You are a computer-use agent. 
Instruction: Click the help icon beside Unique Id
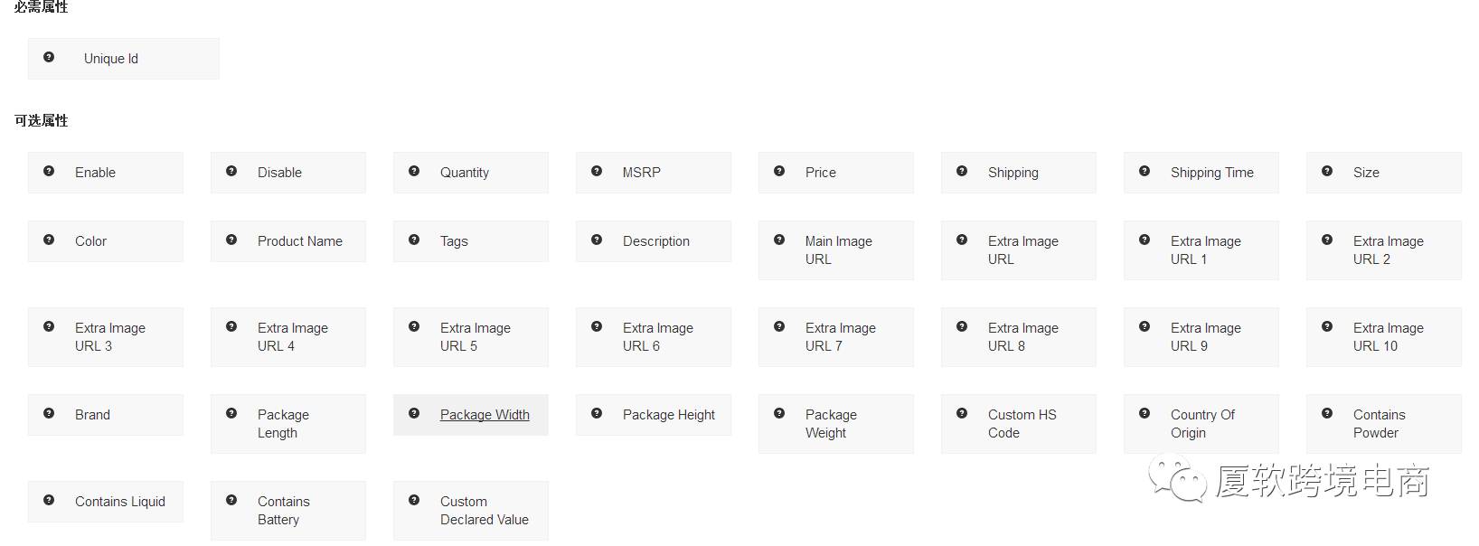point(49,57)
